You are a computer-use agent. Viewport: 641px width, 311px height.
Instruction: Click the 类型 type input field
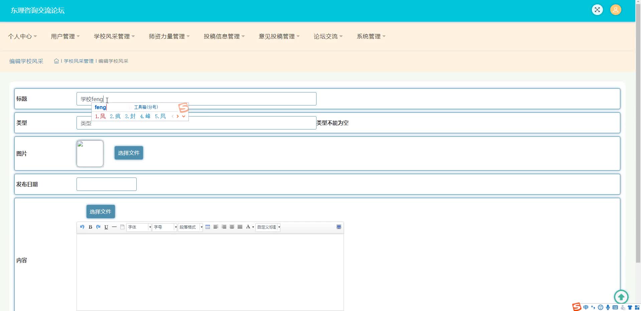click(x=197, y=123)
